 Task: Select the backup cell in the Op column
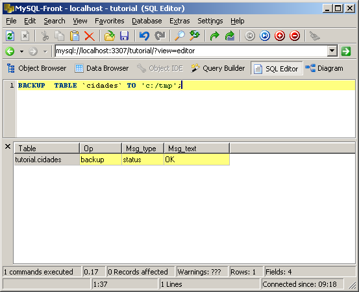(x=101, y=160)
